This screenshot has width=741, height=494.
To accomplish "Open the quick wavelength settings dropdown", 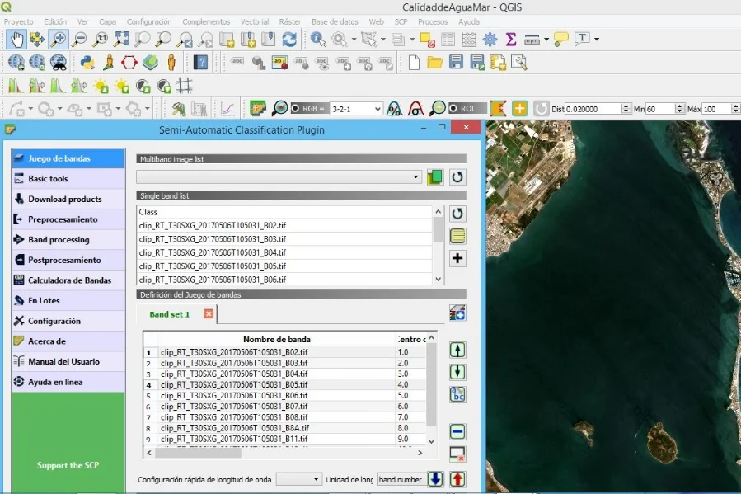I will pyautogui.click(x=298, y=479).
